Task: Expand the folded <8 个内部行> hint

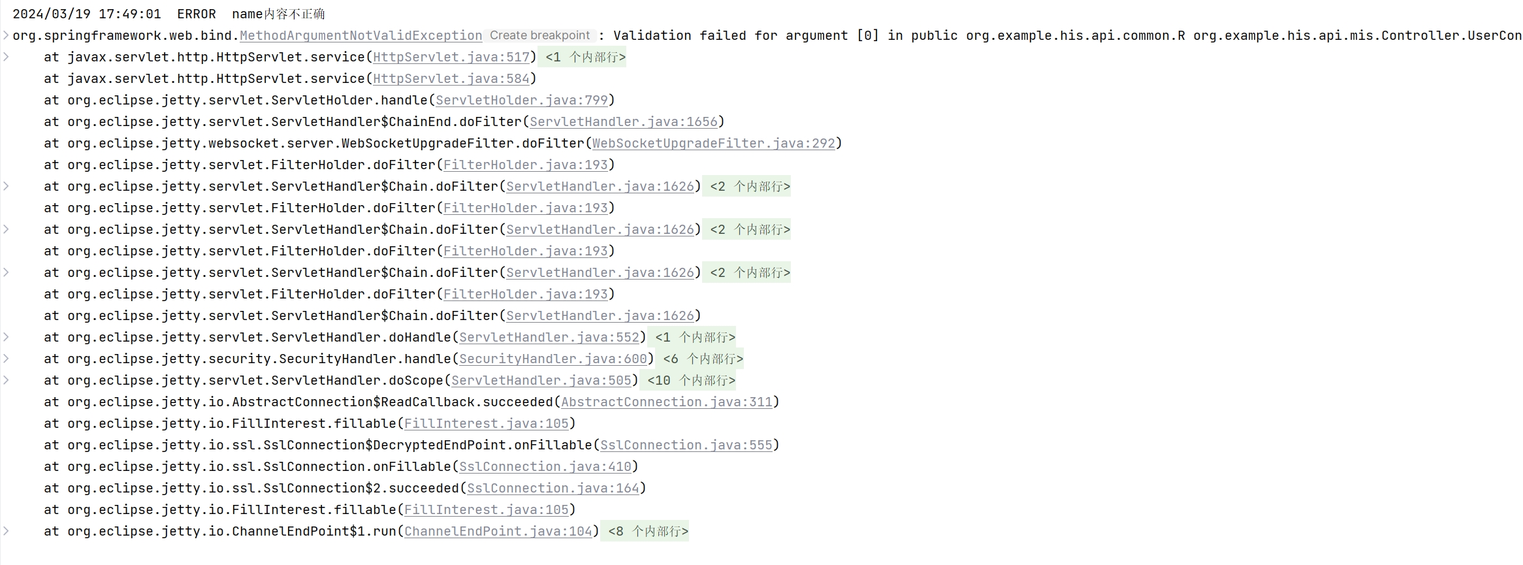Action: (648, 531)
